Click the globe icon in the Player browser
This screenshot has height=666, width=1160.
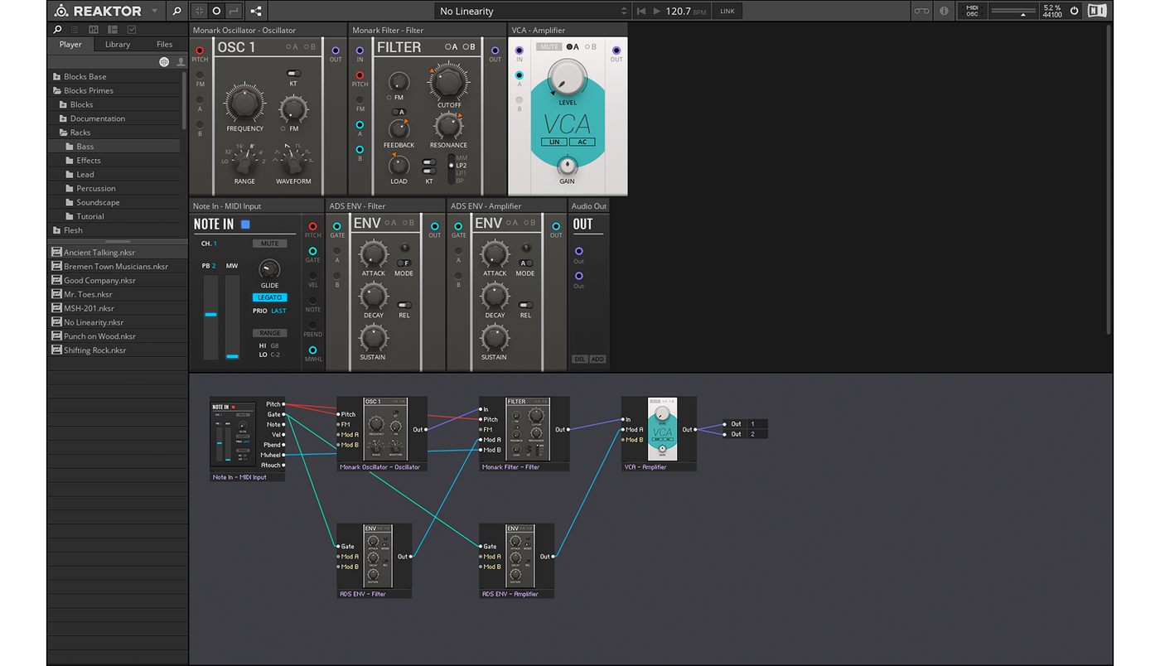pos(164,62)
